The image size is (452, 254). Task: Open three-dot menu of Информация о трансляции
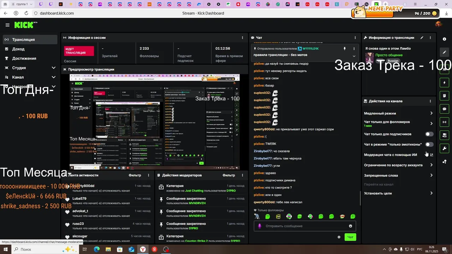coord(430,37)
